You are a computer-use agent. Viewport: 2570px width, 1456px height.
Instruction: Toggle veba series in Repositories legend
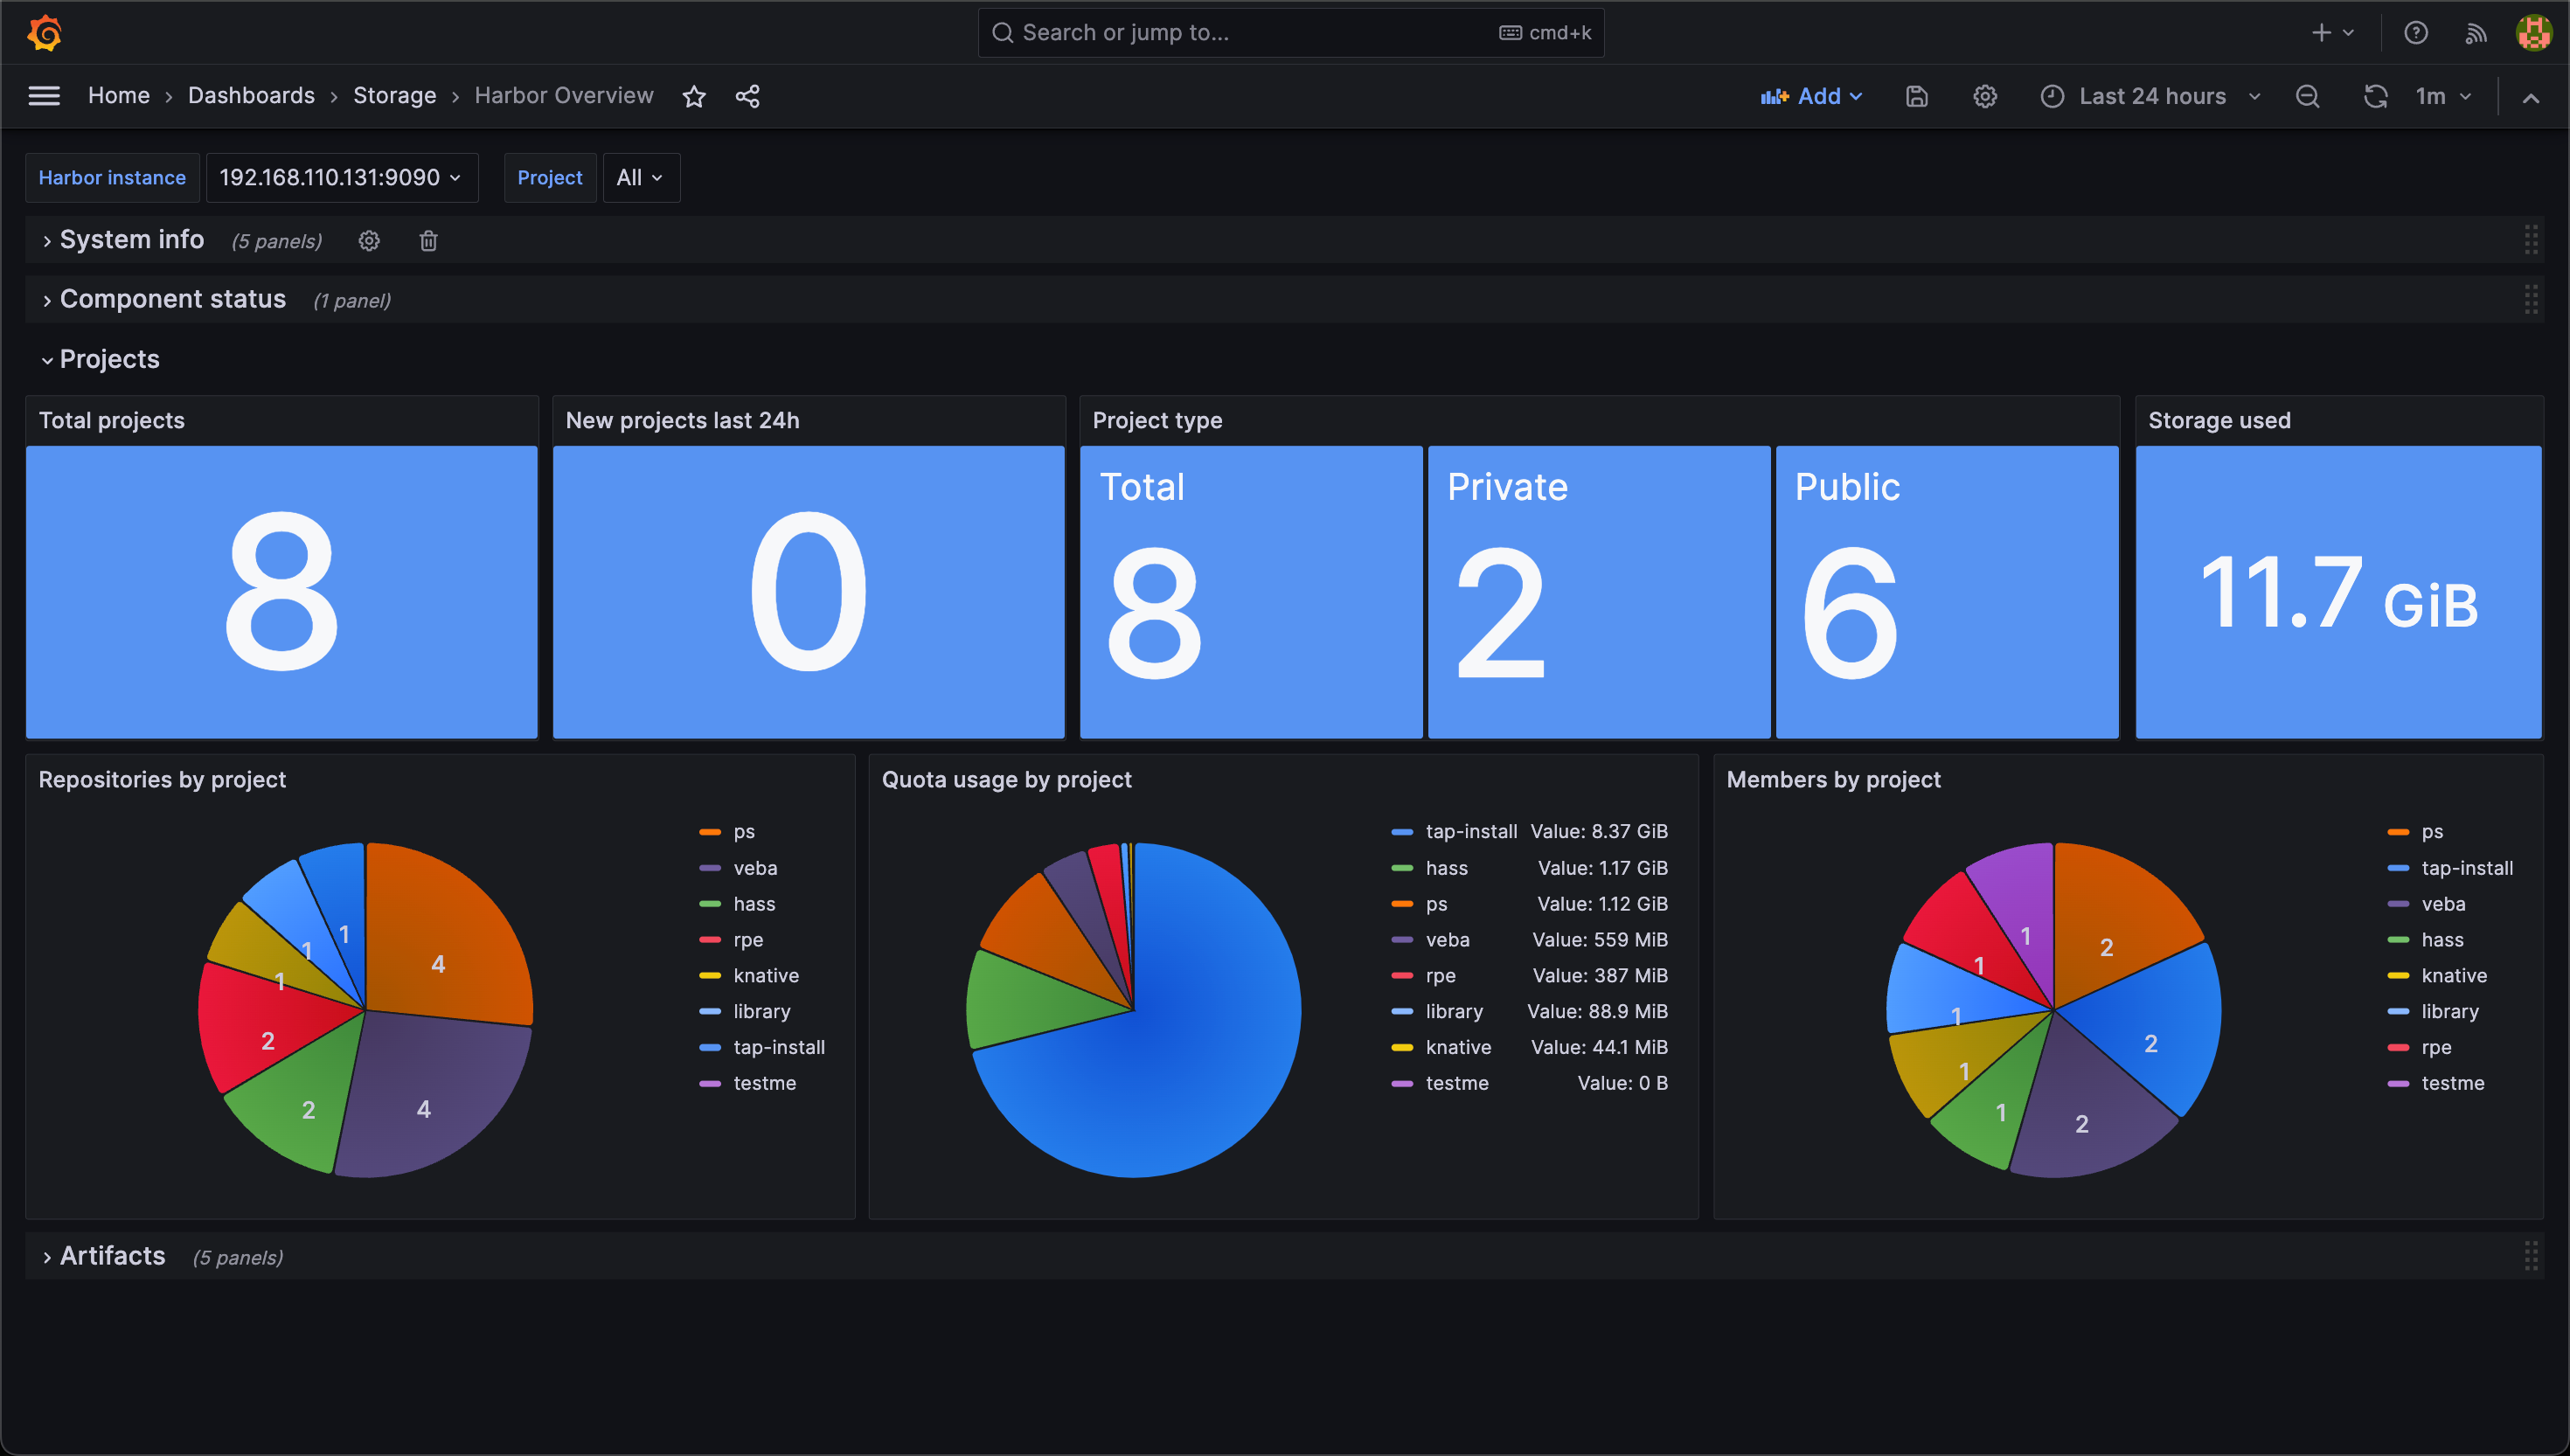(x=755, y=868)
